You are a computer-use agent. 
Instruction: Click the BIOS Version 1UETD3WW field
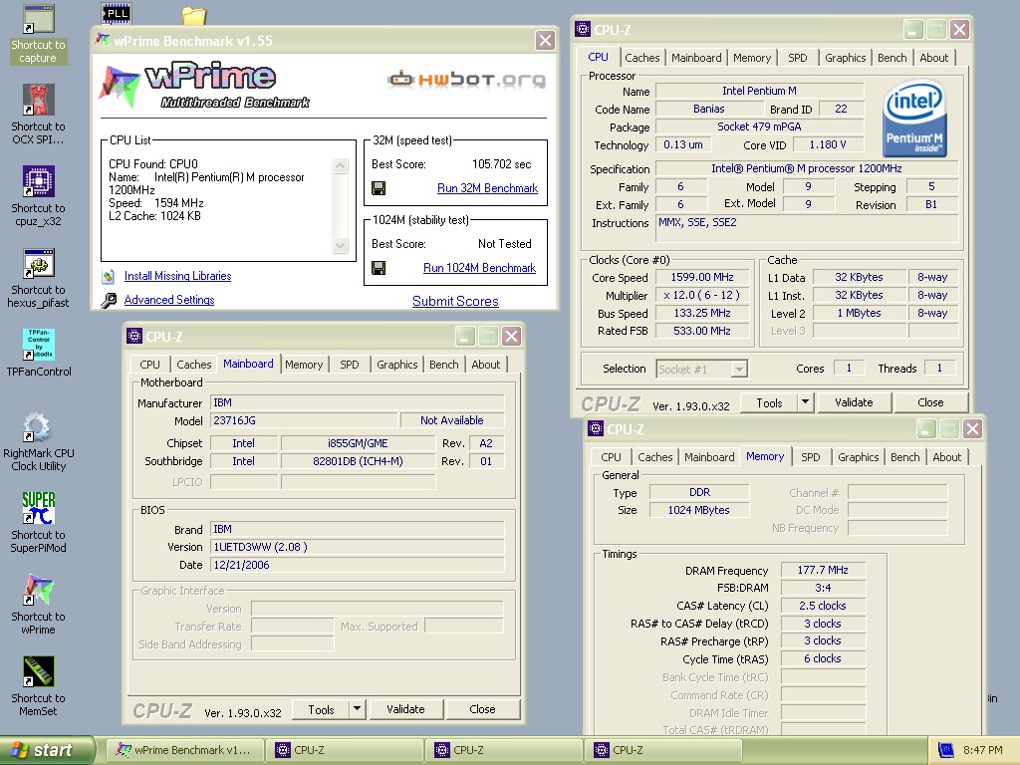(x=358, y=547)
